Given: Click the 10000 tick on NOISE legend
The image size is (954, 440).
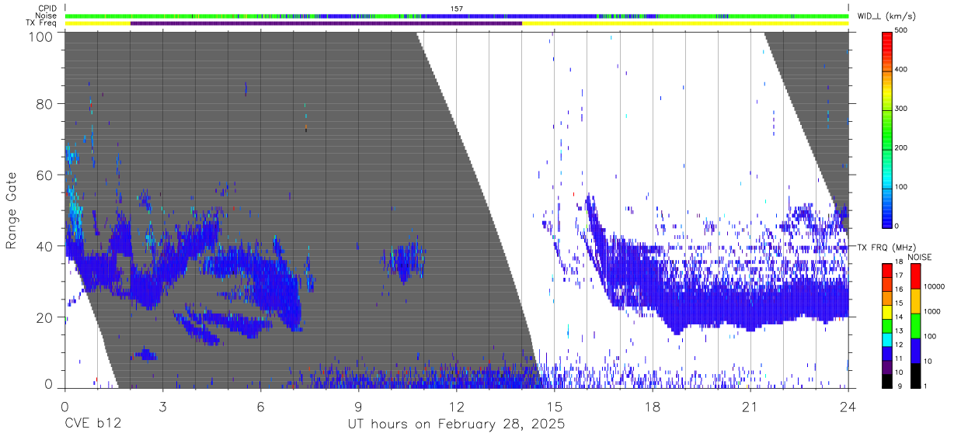Looking at the screenshot, I should (x=935, y=286).
